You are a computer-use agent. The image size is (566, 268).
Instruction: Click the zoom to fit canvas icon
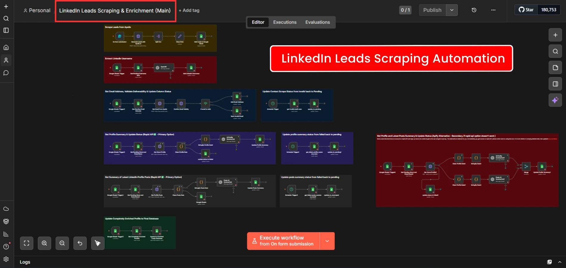[x=27, y=243]
